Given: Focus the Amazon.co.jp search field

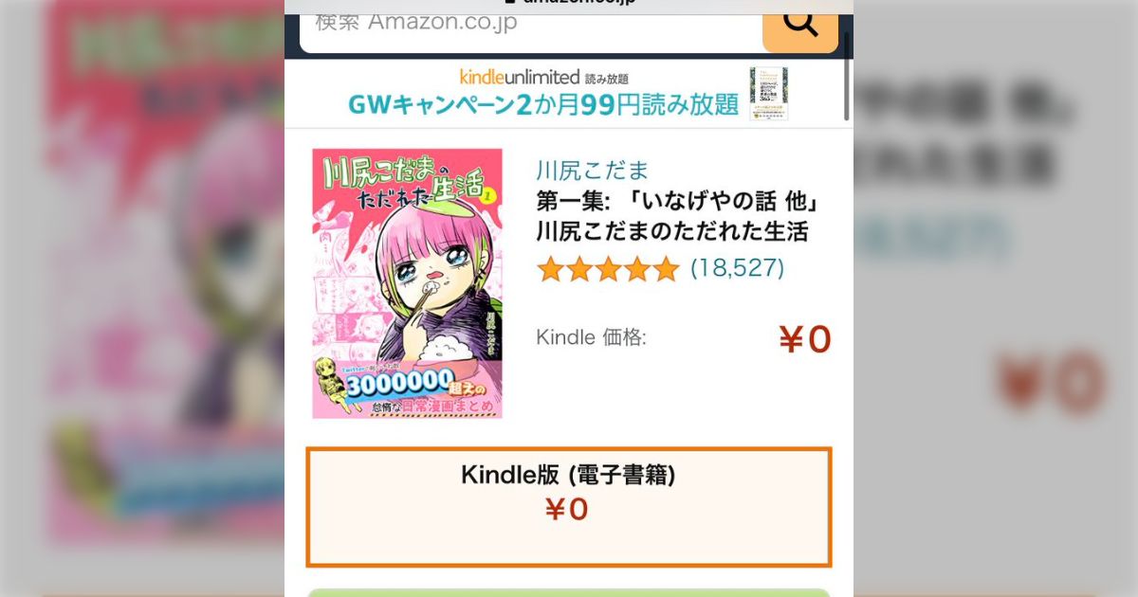Looking at the screenshot, I should 531,25.
